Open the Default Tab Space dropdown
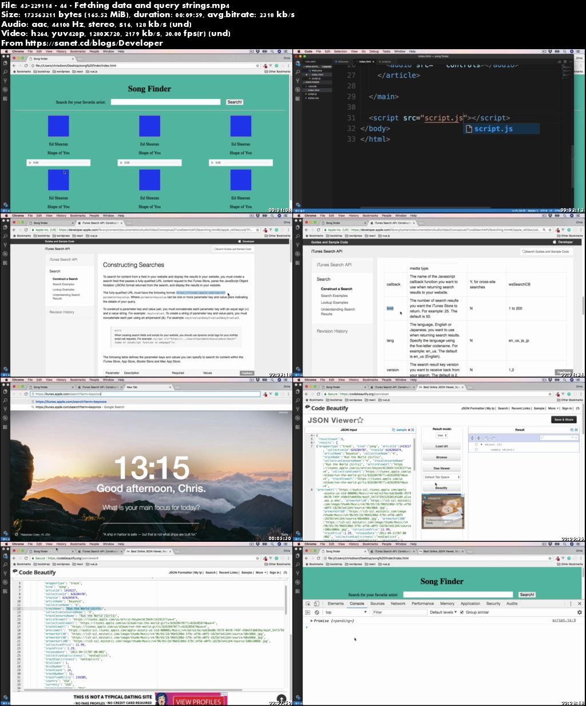This screenshot has width=586, height=706. (441, 477)
